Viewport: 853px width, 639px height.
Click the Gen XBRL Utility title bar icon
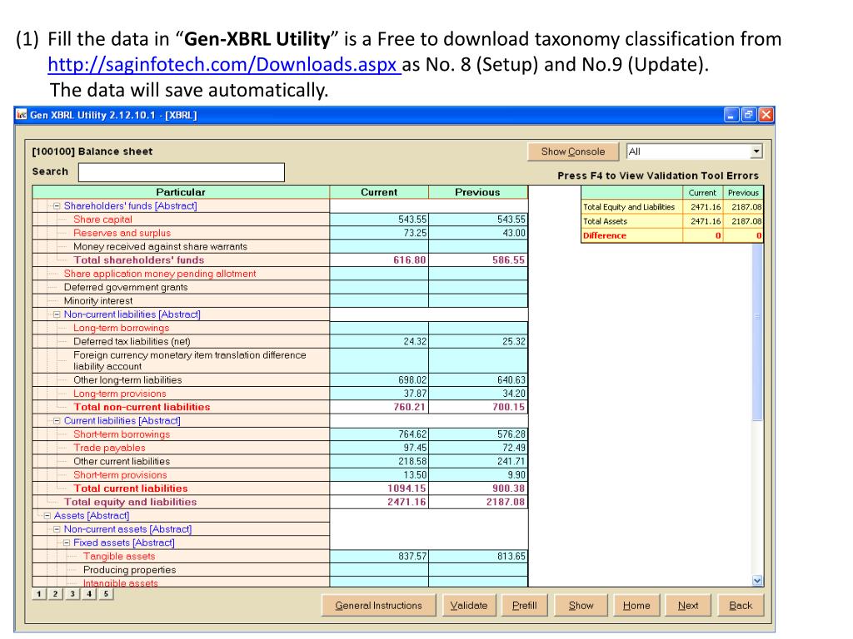pos(21,115)
